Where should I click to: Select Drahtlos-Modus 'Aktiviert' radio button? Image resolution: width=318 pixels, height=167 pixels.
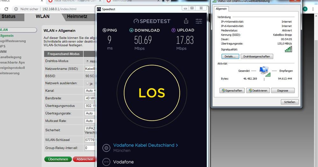pos(88,61)
